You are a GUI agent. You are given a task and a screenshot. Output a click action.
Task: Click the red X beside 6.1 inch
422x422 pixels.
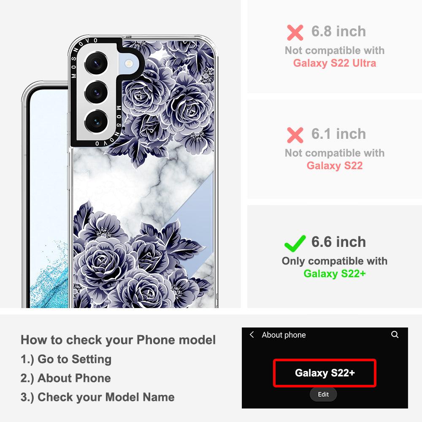click(295, 135)
